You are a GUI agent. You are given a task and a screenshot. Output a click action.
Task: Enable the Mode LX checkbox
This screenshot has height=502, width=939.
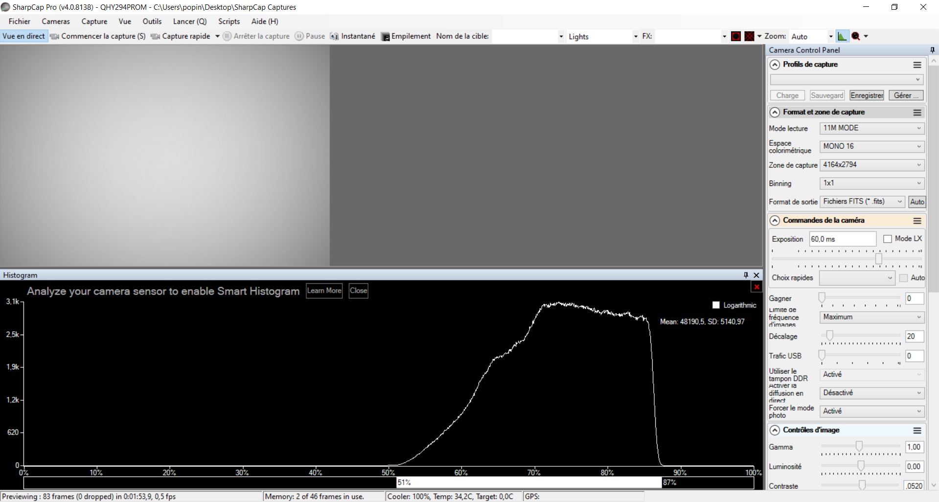[x=888, y=239]
